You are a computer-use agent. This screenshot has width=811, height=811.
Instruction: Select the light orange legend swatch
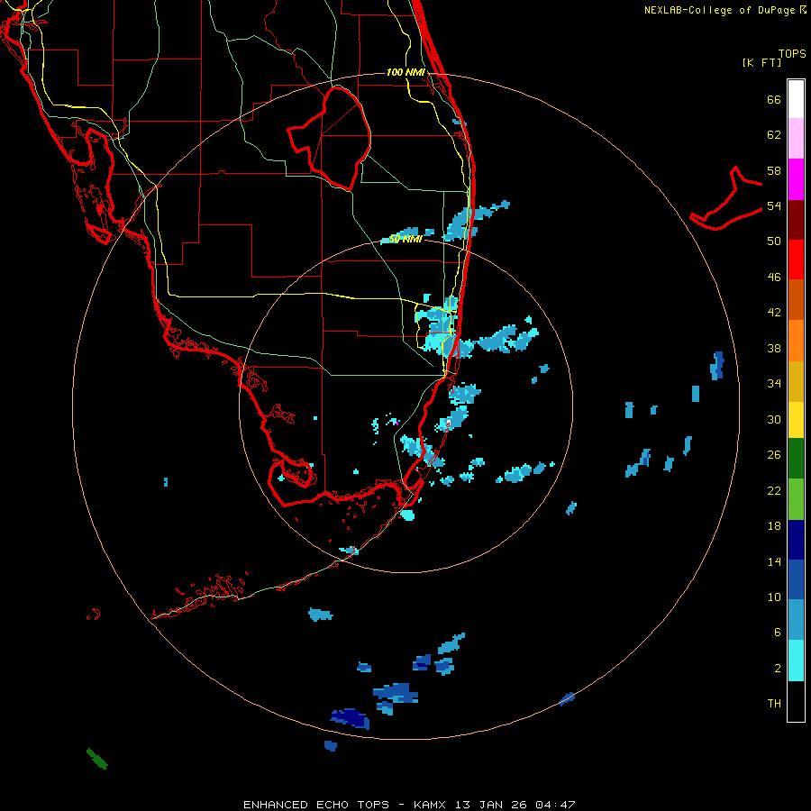[796, 341]
